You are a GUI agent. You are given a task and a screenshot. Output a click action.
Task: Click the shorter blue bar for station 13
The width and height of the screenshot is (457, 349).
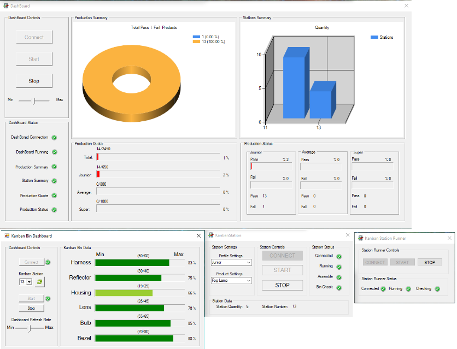(x=323, y=100)
